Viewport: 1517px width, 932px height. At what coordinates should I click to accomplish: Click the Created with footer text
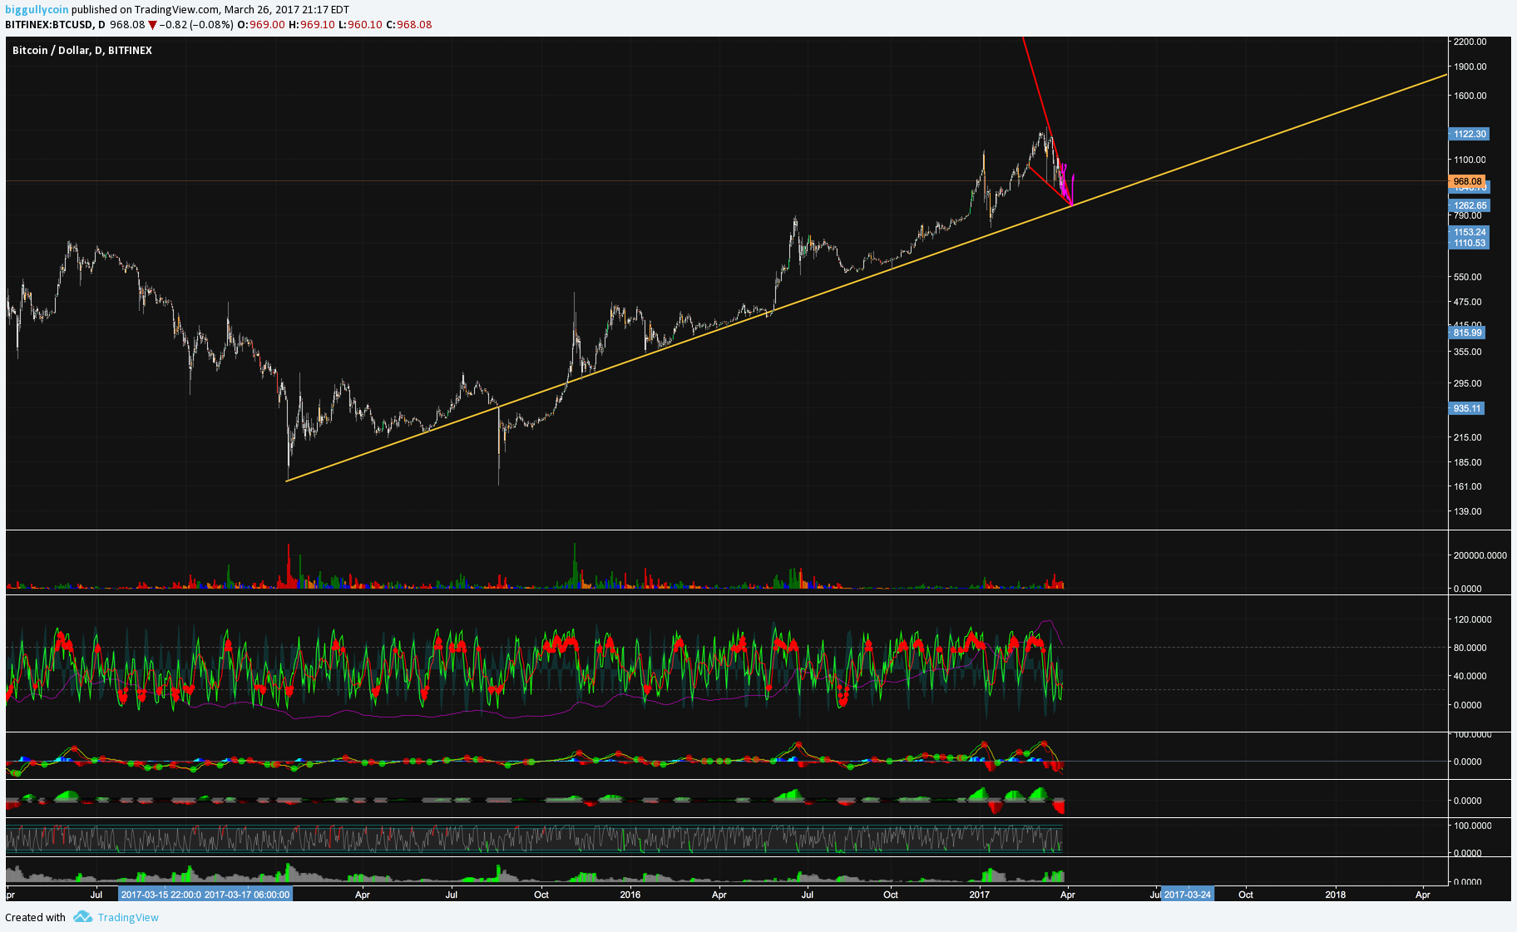point(35,918)
